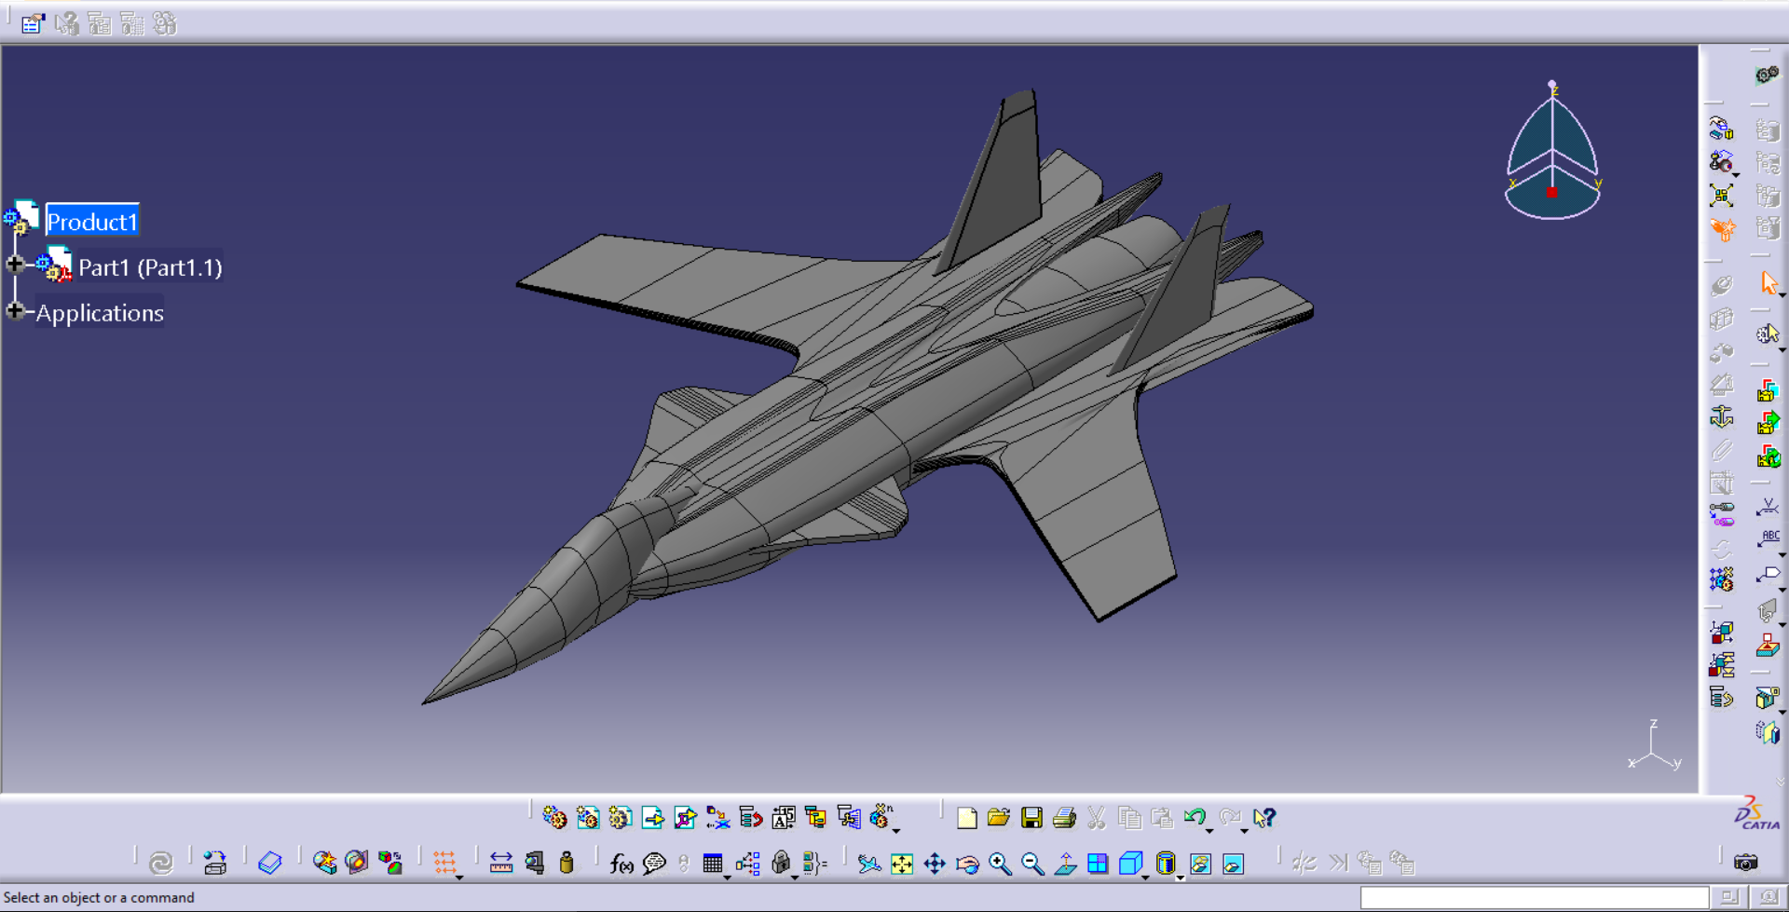The height and width of the screenshot is (912, 1789).
Task: Open the Formula f(x) editor
Action: click(621, 864)
